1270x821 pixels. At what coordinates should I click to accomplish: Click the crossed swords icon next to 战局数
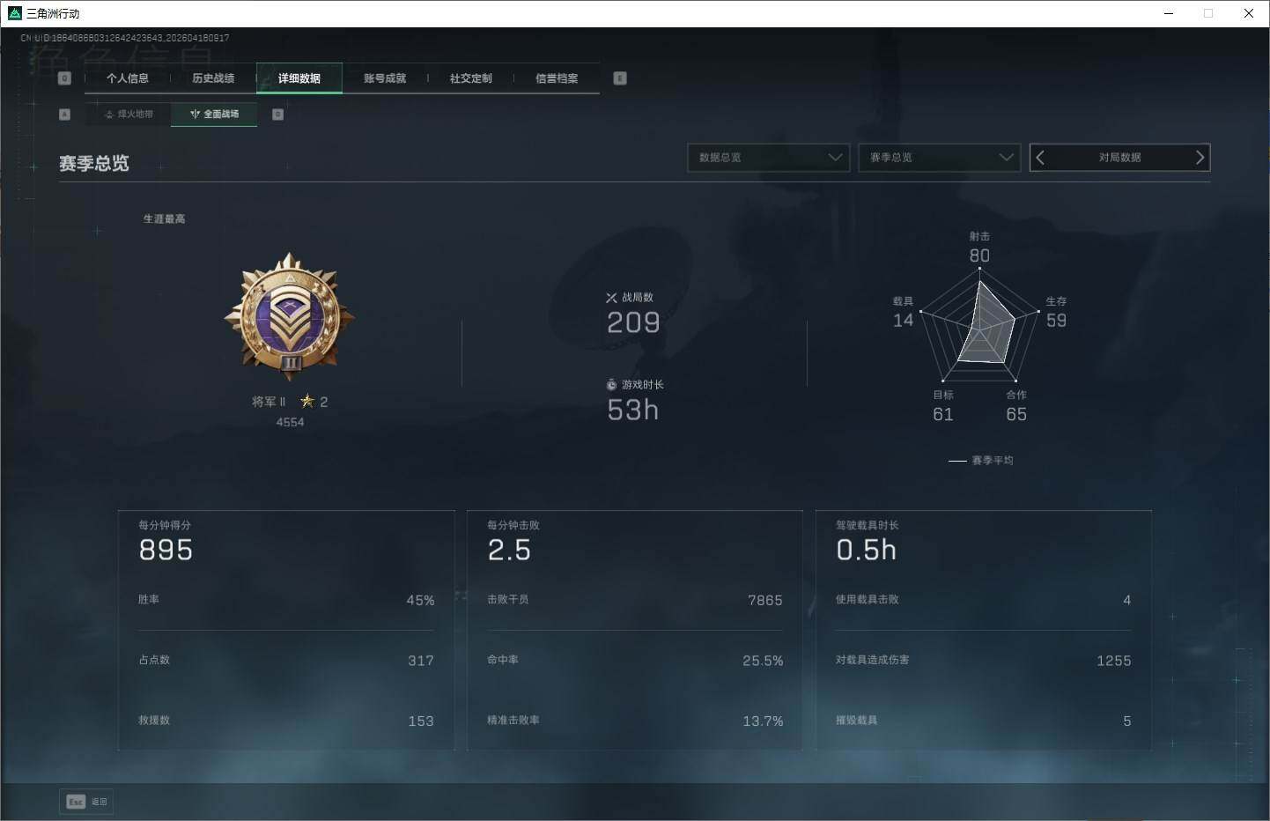point(611,298)
